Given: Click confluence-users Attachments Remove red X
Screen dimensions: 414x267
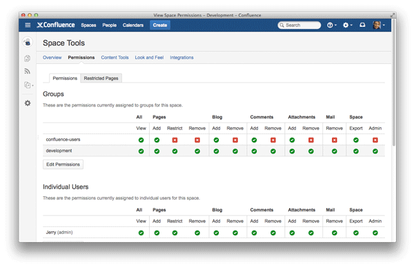Looking at the screenshot, I should coord(311,140).
